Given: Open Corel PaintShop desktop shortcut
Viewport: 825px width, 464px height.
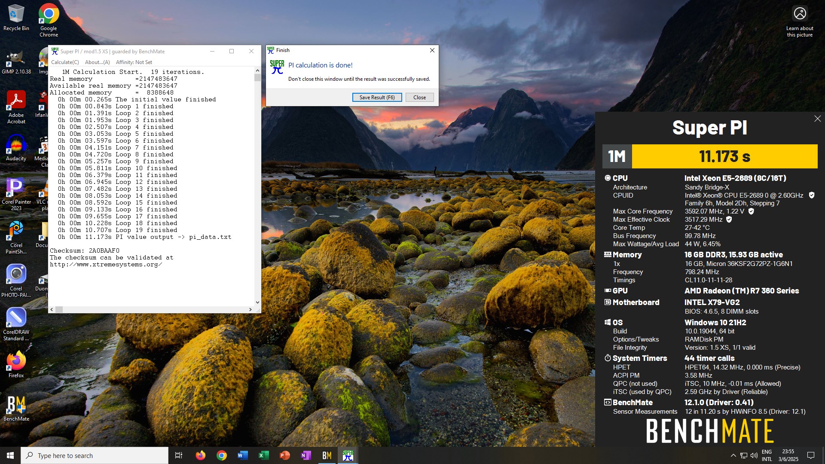Looking at the screenshot, I should pos(16,237).
